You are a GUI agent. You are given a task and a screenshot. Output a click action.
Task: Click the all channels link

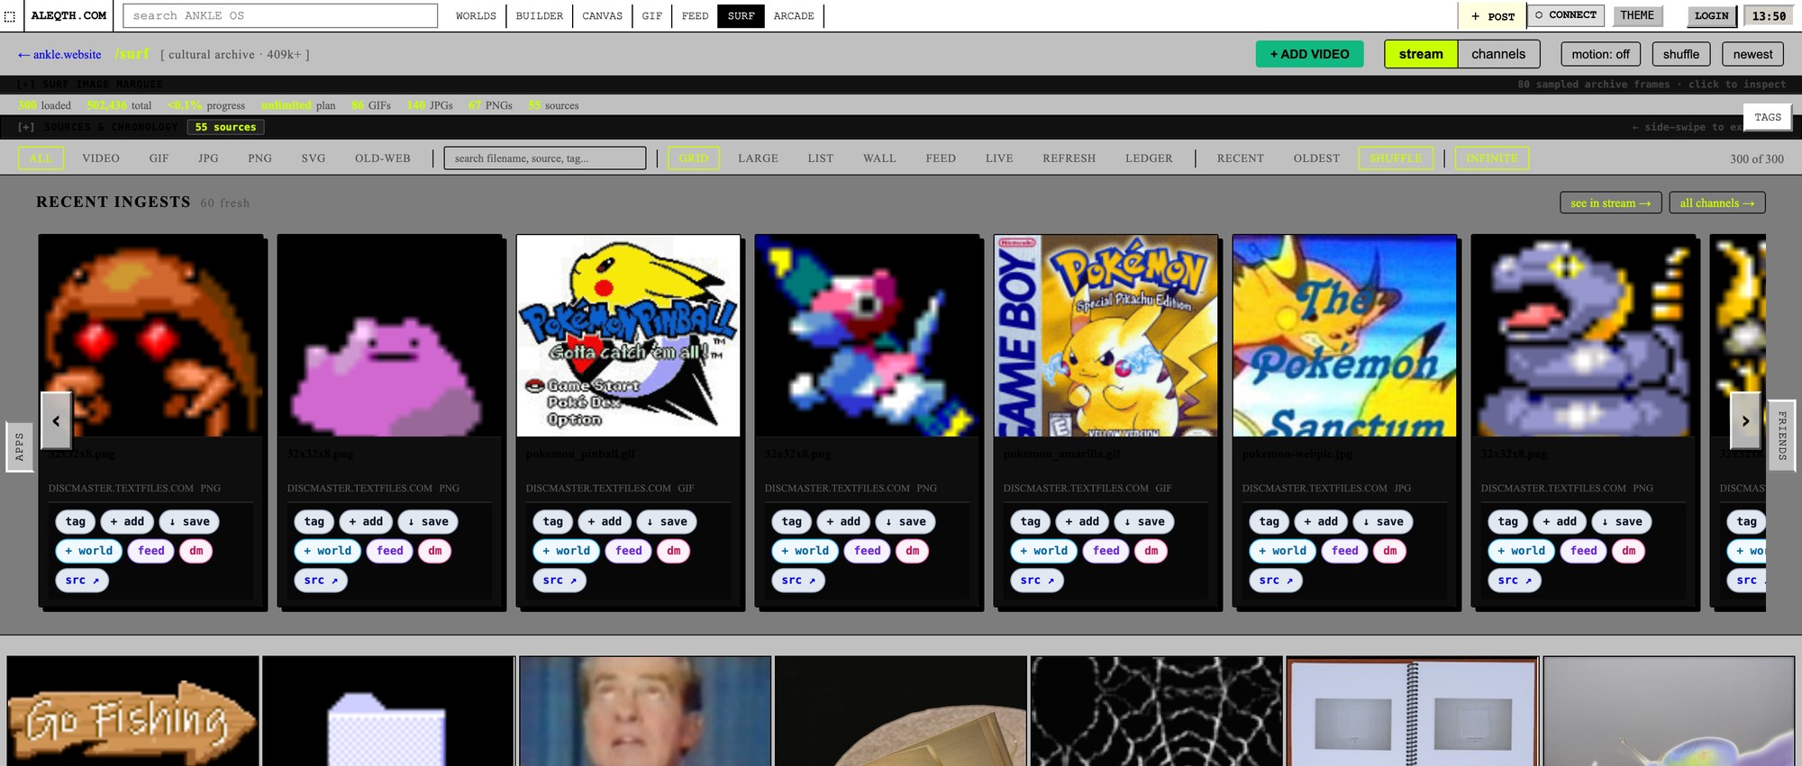[x=1716, y=203]
